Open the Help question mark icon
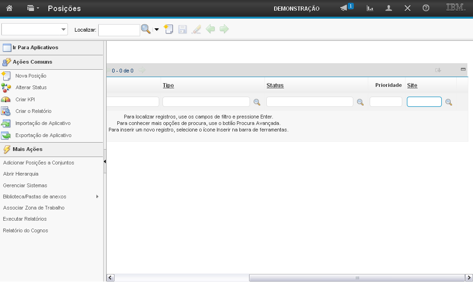 pos(426,8)
